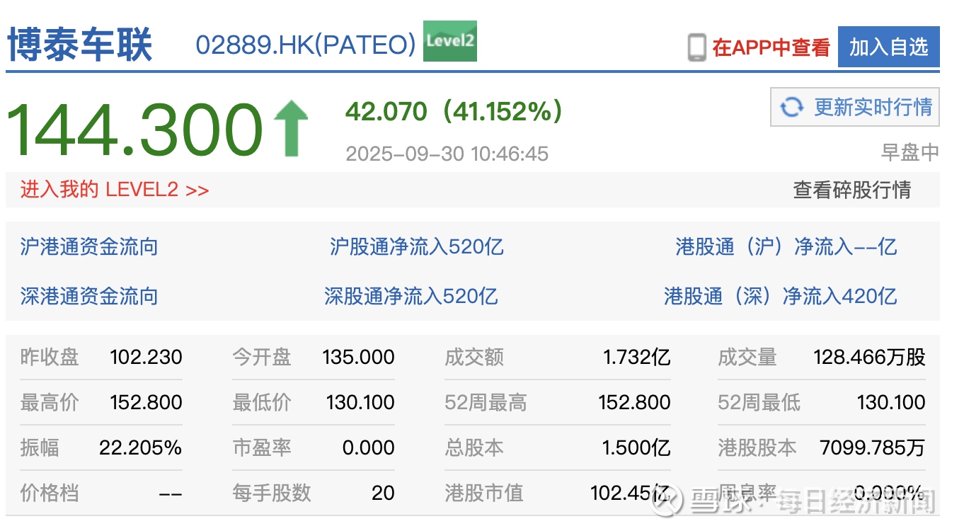Screen dimensions: 964x531
Task: Click the 早盘中 trading status text
Action: [910, 152]
